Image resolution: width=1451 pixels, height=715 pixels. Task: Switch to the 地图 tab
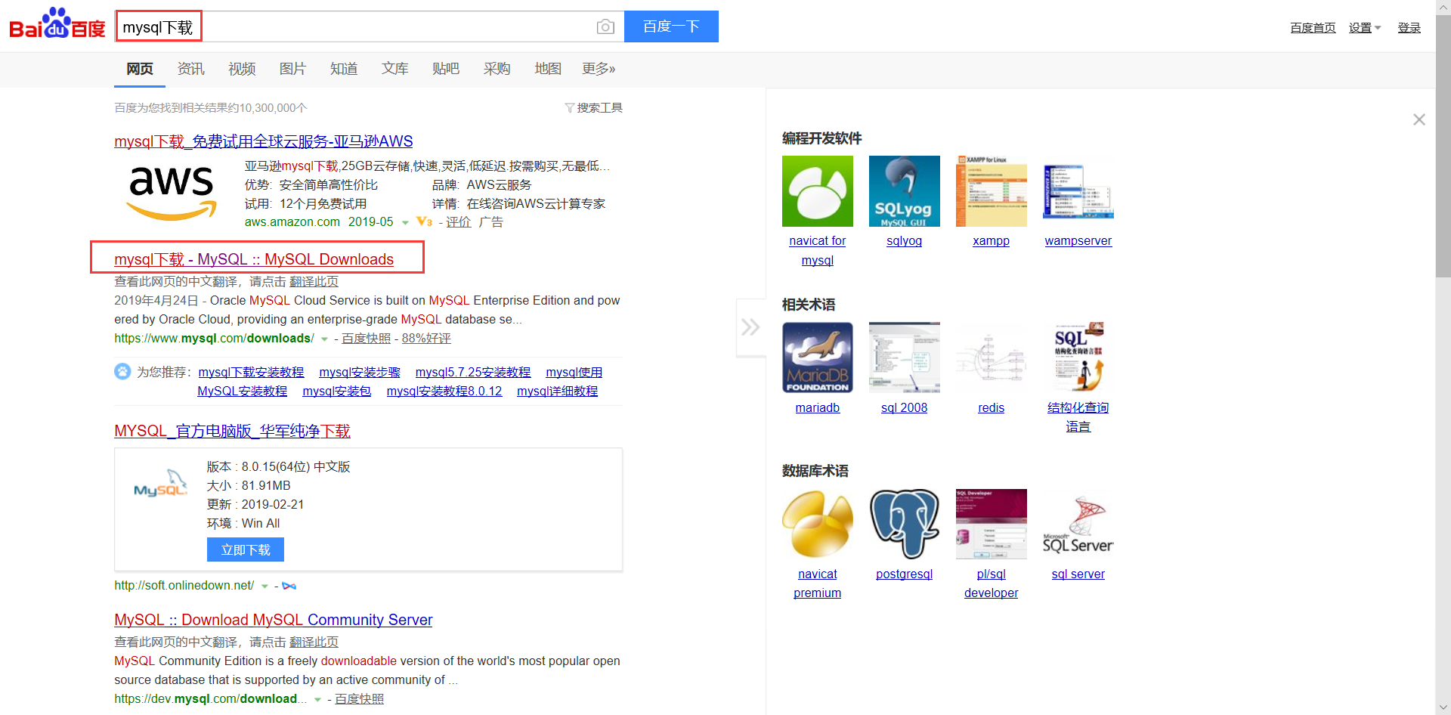click(548, 69)
